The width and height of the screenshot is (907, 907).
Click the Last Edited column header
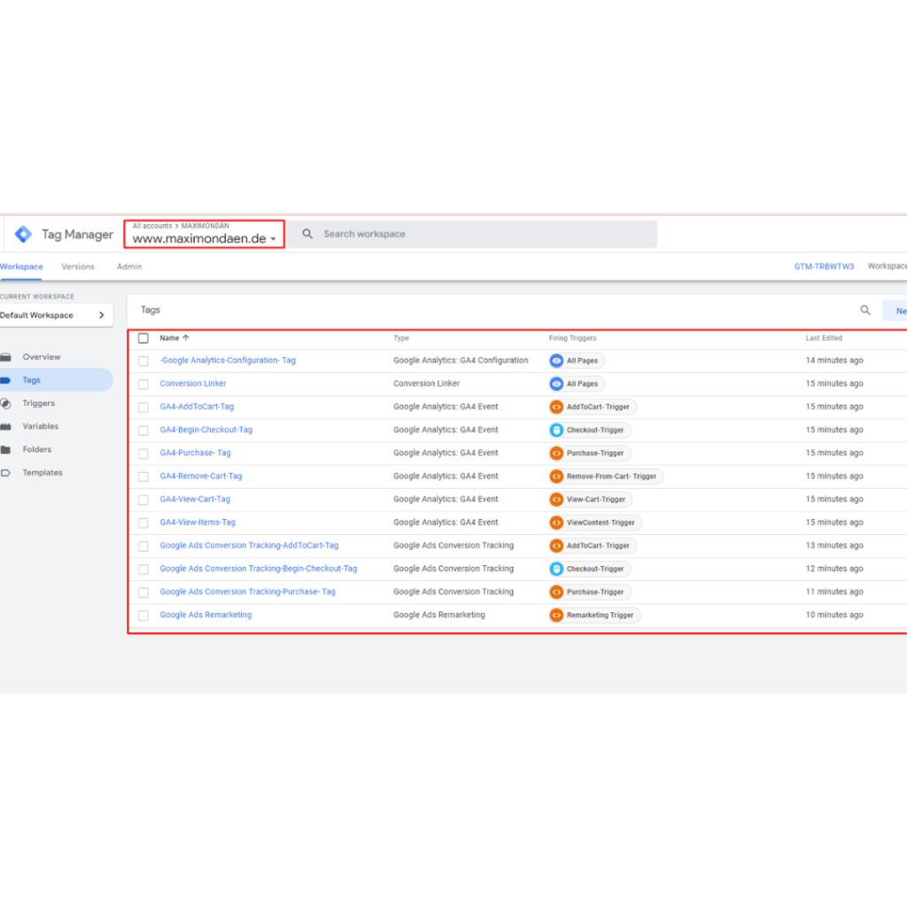click(824, 337)
